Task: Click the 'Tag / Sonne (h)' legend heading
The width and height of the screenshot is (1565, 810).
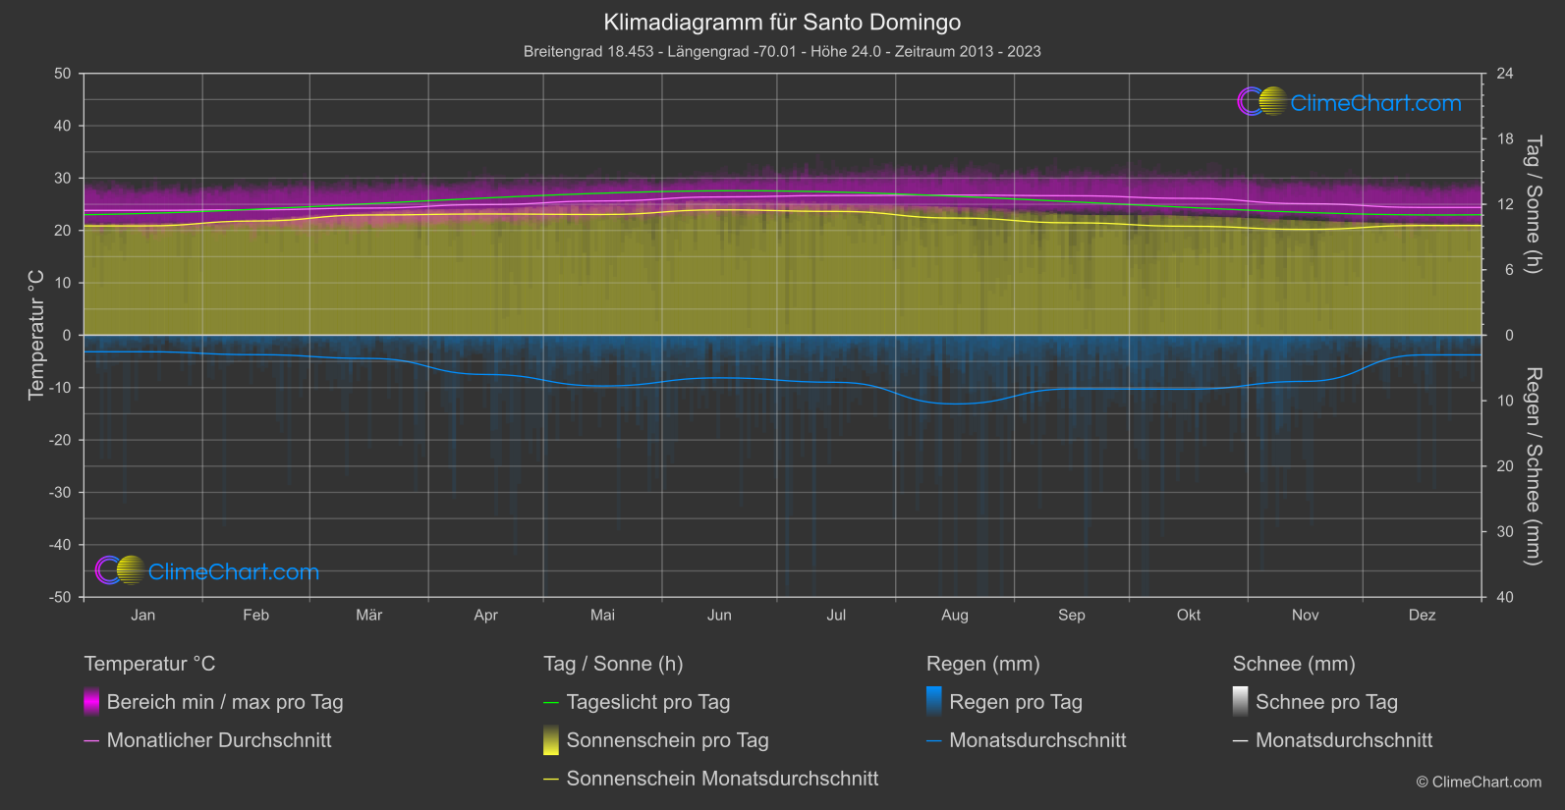Action: click(x=613, y=664)
